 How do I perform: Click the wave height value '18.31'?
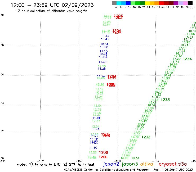[189, 37]
